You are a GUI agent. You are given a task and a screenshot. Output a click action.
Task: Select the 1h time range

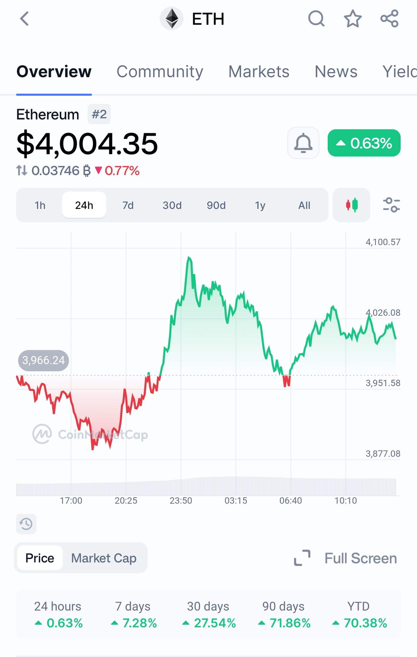(40, 205)
